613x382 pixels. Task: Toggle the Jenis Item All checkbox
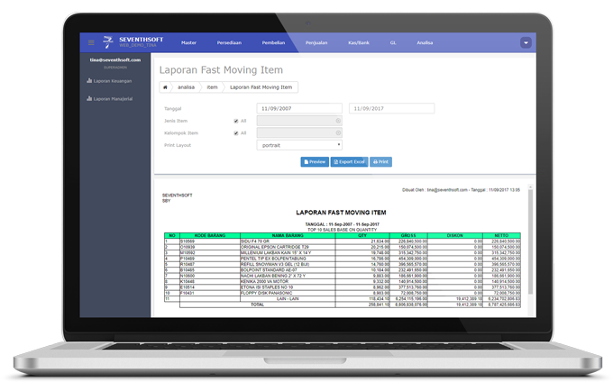235,120
